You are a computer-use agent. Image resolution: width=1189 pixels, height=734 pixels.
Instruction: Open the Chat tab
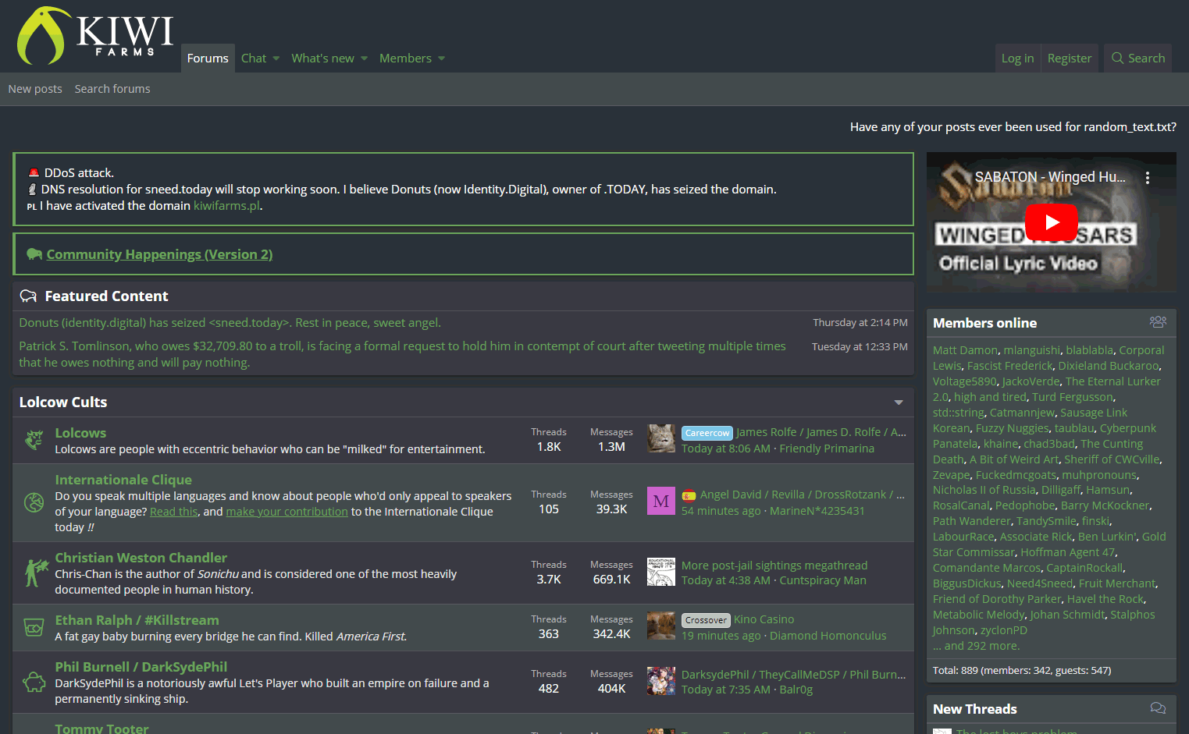(x=254, y=59)
